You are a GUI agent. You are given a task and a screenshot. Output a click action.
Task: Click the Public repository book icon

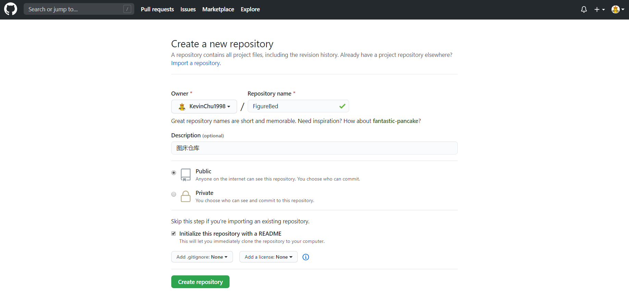[x=186, y=175]
